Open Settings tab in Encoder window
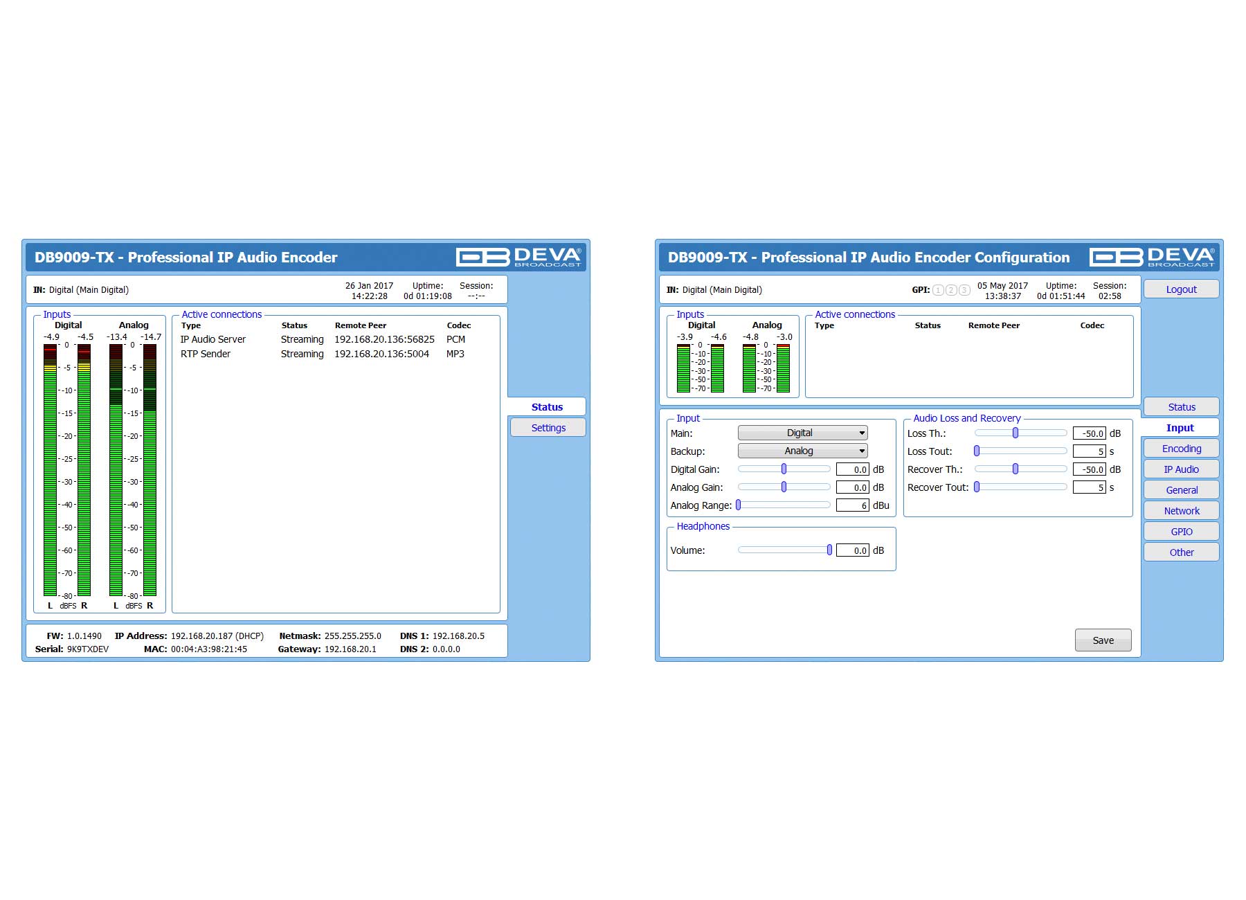Screen dimensions: 1246x900 tap(548, 428)
